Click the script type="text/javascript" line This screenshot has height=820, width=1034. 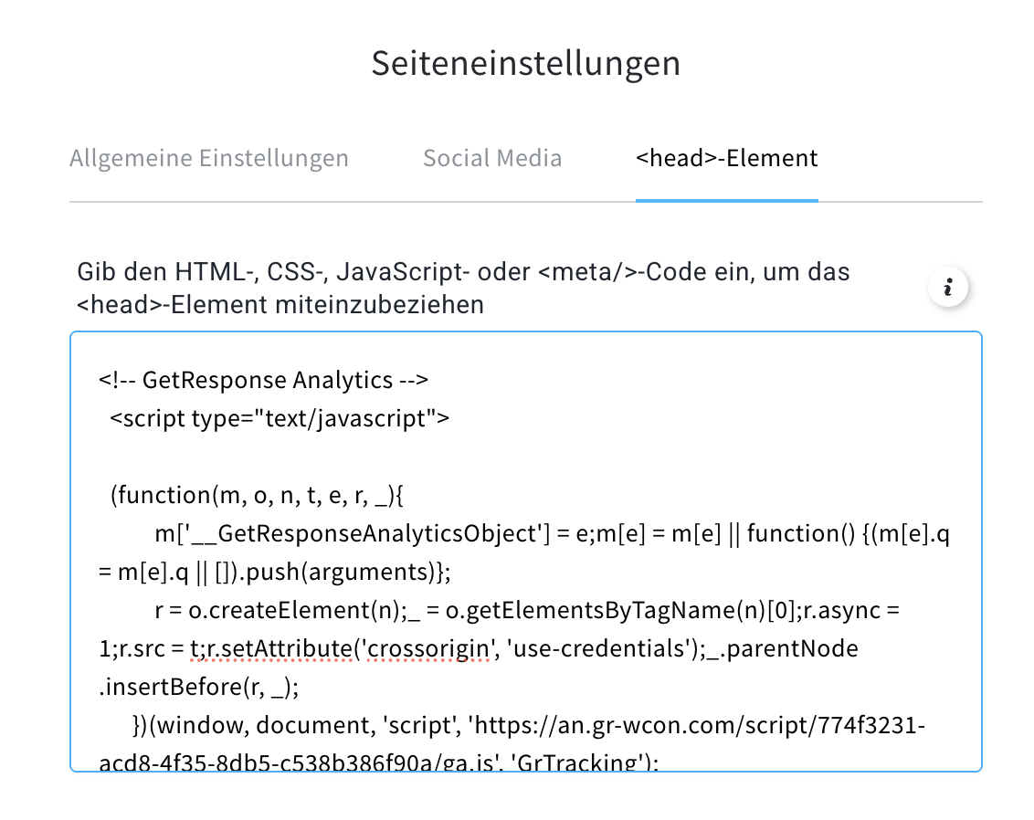280,418
